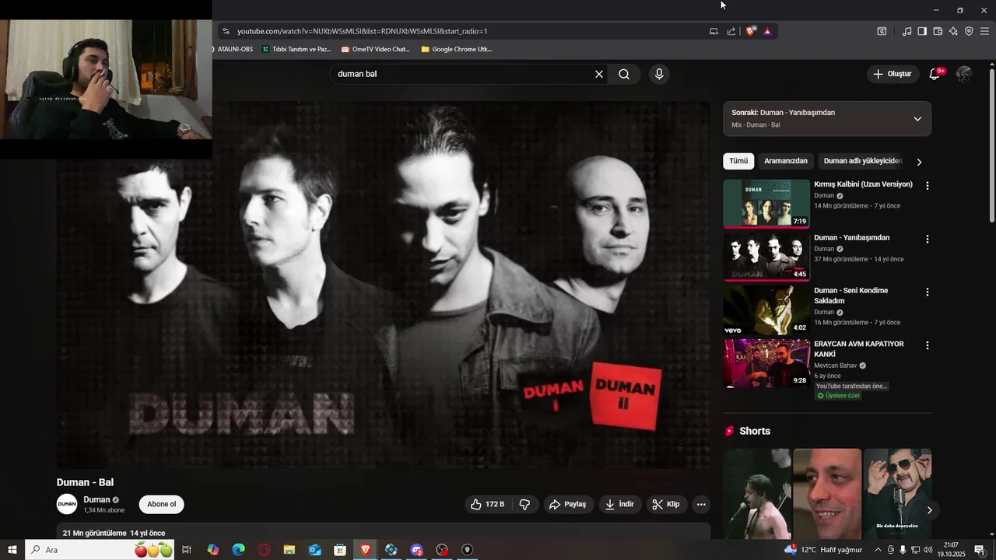This screenshot has width=996, height=560.
Task: Launch Microsoft Edge from the taskbar
Action: (x=239, y=550)
